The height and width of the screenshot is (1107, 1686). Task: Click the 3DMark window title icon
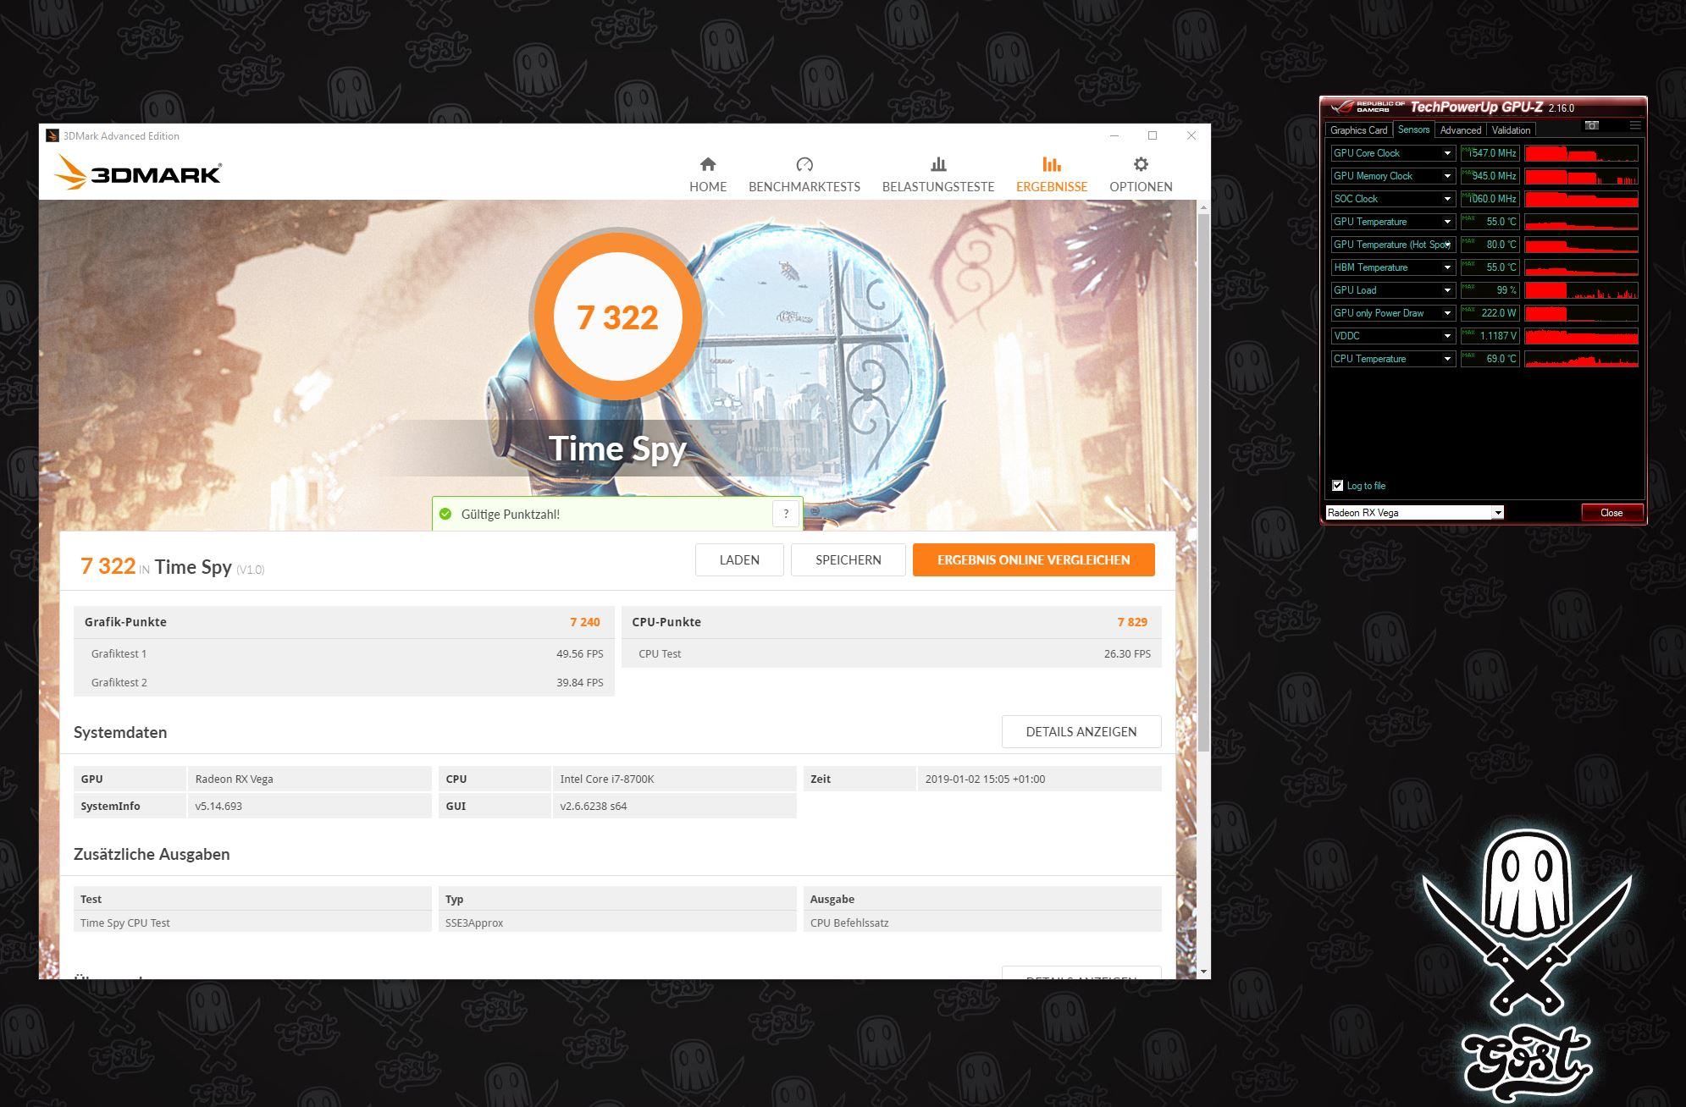point(53,135)
